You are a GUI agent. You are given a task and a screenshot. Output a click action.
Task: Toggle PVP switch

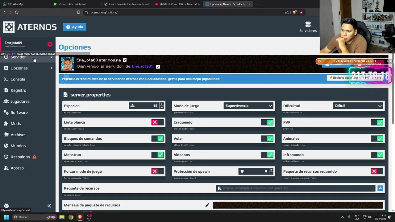tap(377, 122)
